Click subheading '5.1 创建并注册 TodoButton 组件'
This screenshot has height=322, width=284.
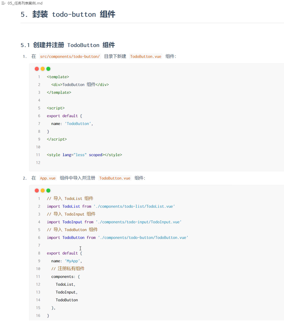pos(68,45)
